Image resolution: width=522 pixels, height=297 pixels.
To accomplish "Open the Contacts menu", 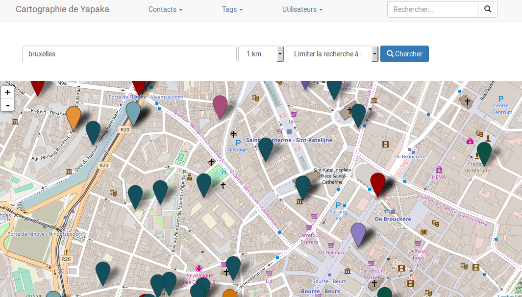I will pyautogui.click(x=165, y=9).
